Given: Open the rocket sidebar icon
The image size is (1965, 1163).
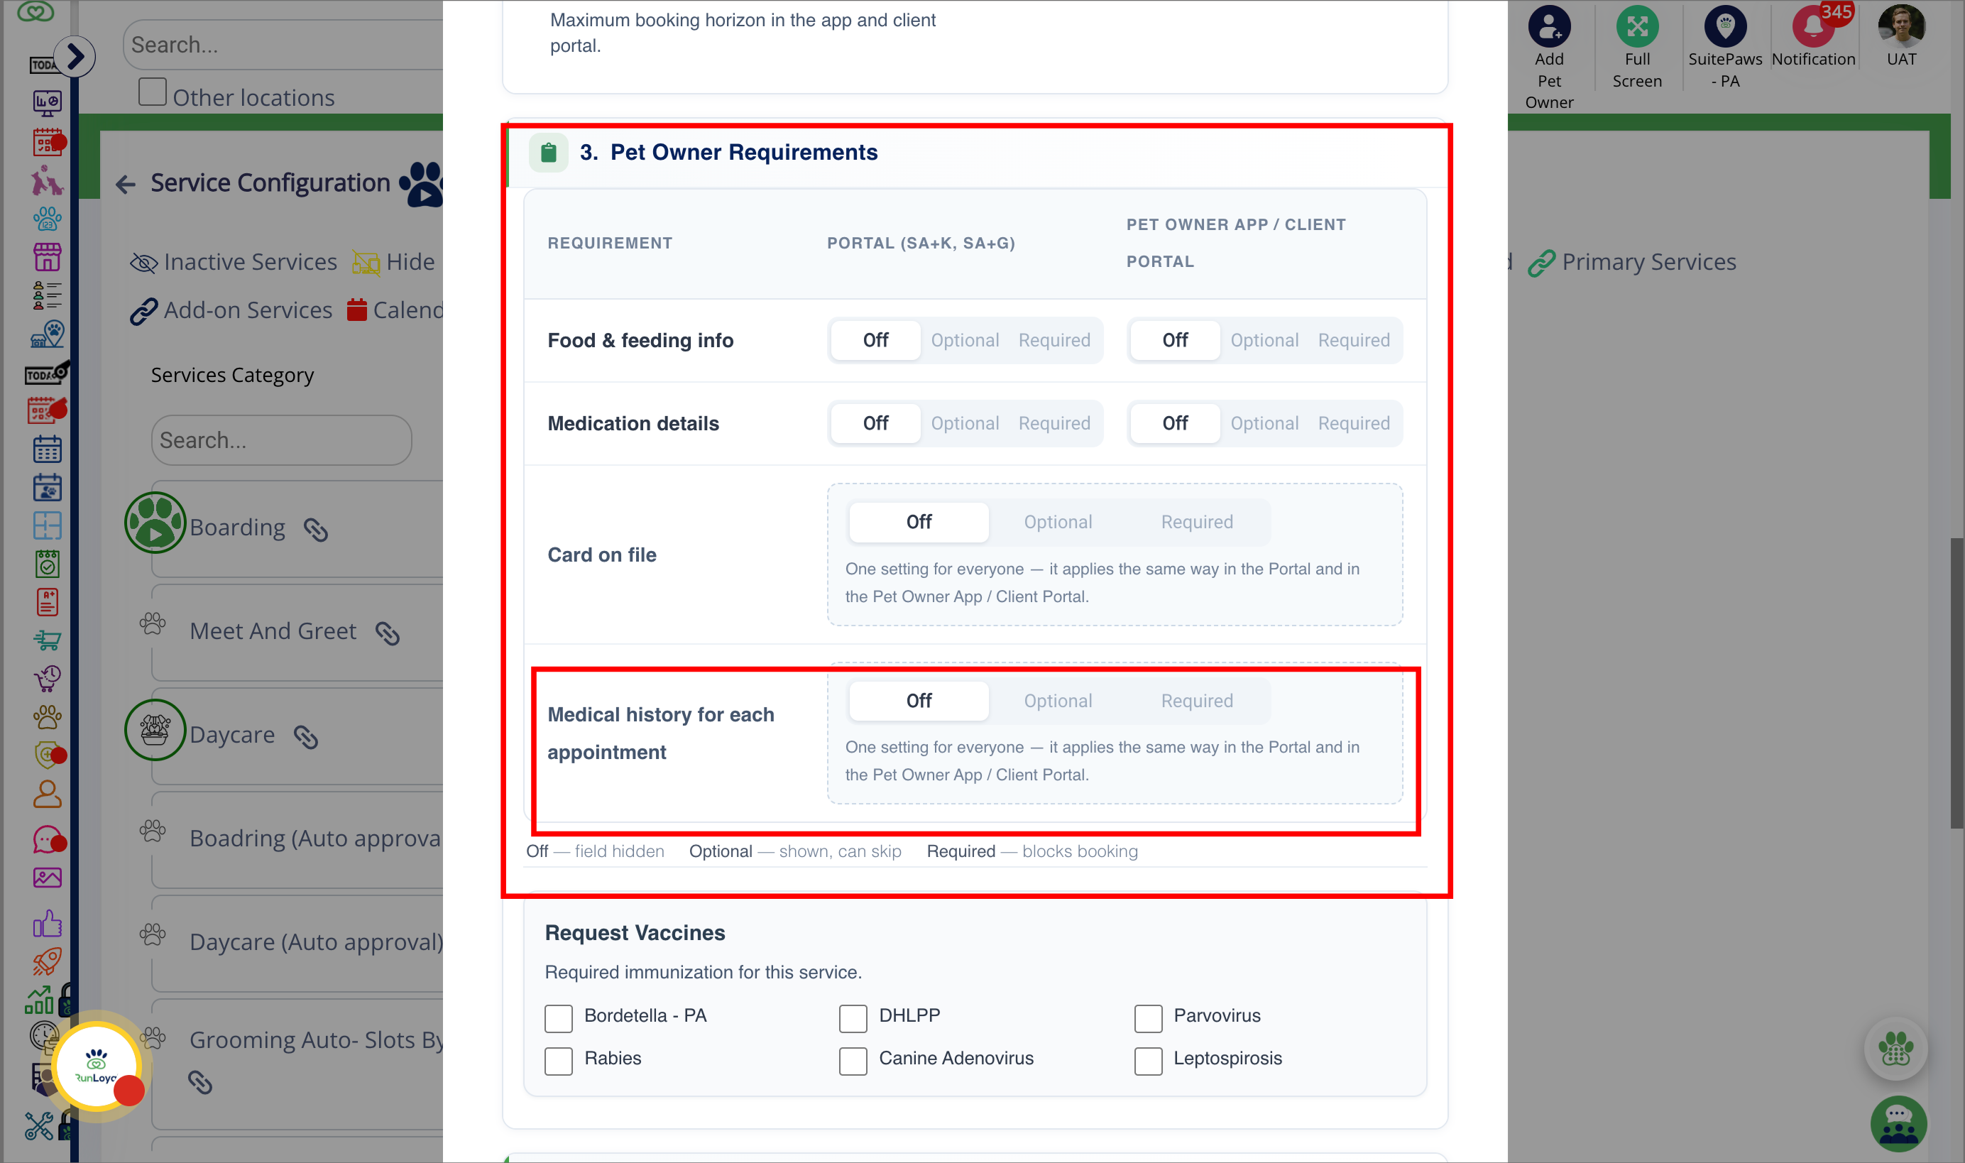Looking at the screenshot, I should [47, 961].
